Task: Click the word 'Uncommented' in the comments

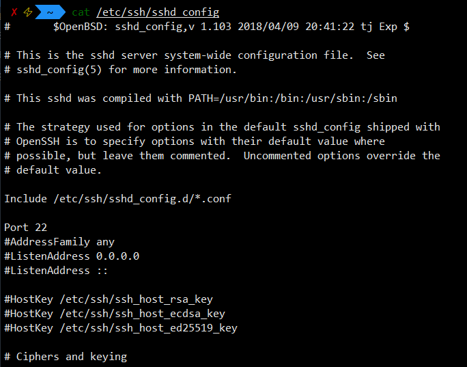Action: click(277, 156)
